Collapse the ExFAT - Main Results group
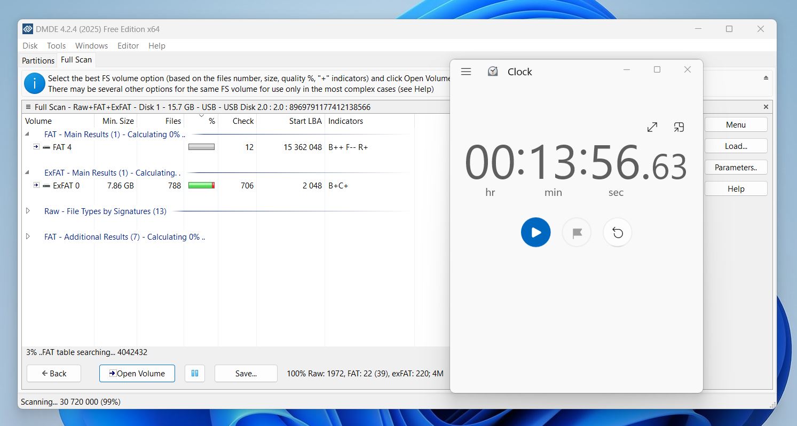This screenshot has height=426, width=797. point(28,172)
